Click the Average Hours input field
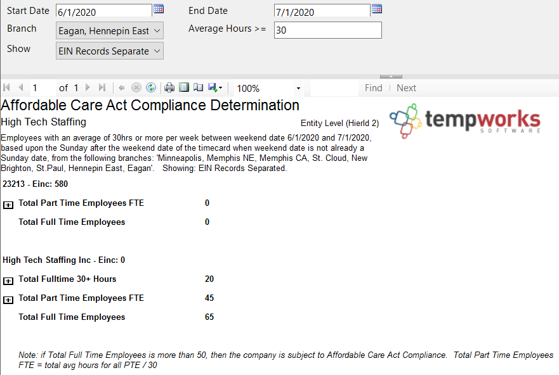Viewport: 559px width, 375px height. click(327, 30)
